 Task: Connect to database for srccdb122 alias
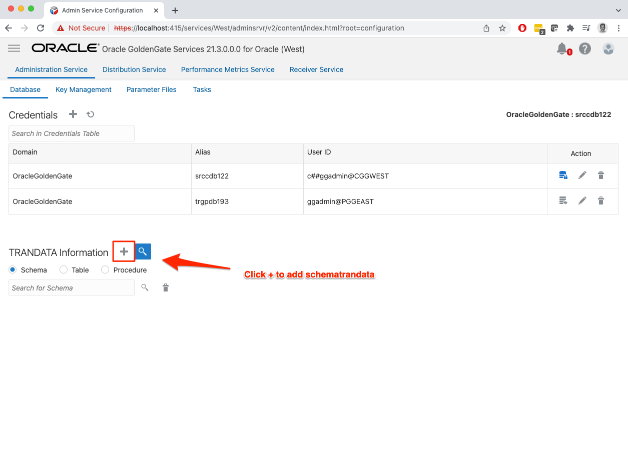[563, 175]
